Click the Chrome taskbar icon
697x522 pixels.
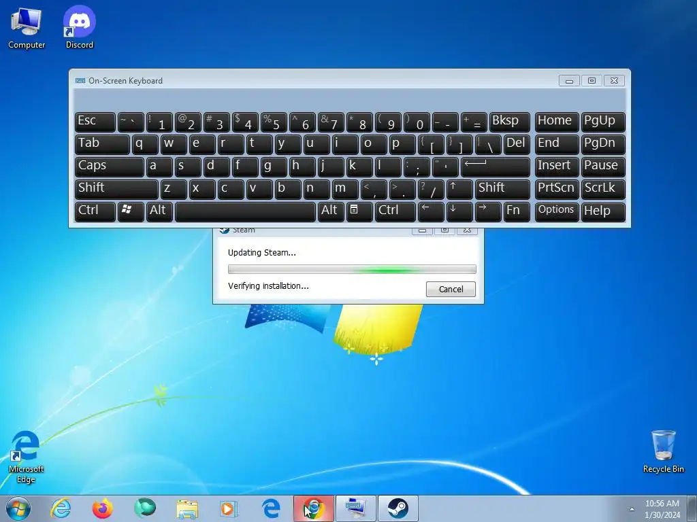coord(313,508)
